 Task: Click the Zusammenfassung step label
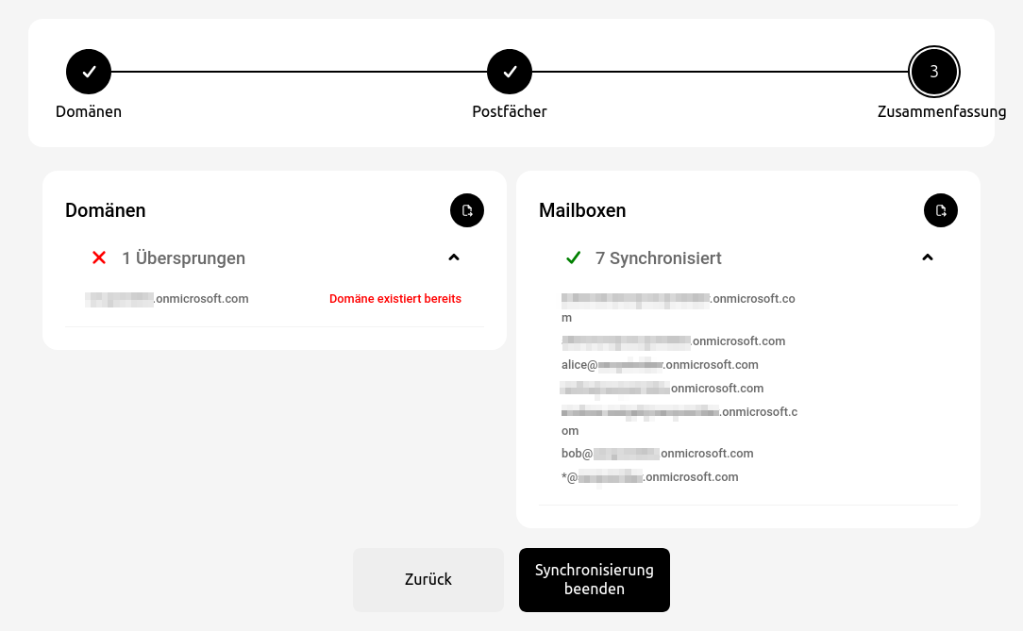click(x=941, y=111)
